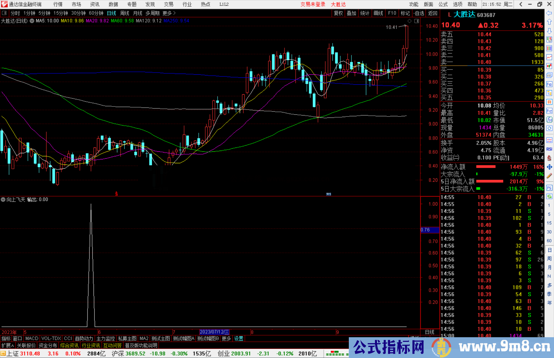Toggle the 向上飞天 indicator round button
The height and width of the screenshot is (358, 554).
point(3,199)
